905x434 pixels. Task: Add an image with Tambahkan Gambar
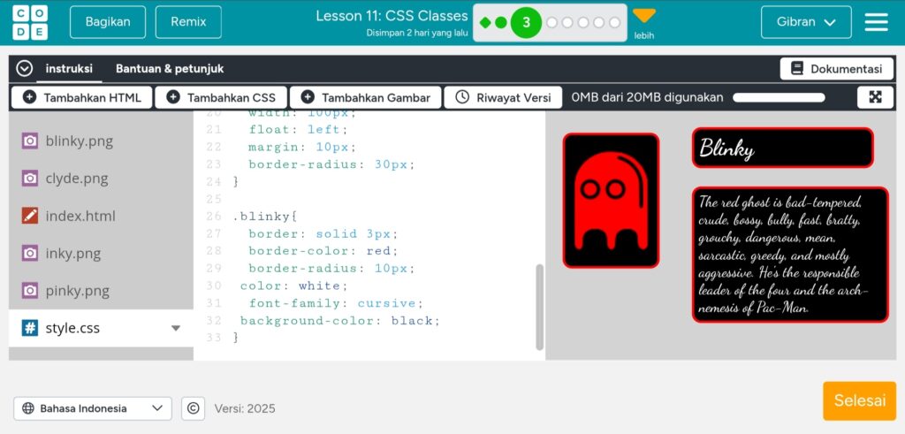364,97
